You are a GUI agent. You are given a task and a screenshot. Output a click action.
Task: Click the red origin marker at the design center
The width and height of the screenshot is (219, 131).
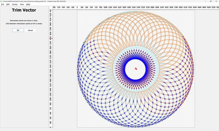click(x=136, y=69)
